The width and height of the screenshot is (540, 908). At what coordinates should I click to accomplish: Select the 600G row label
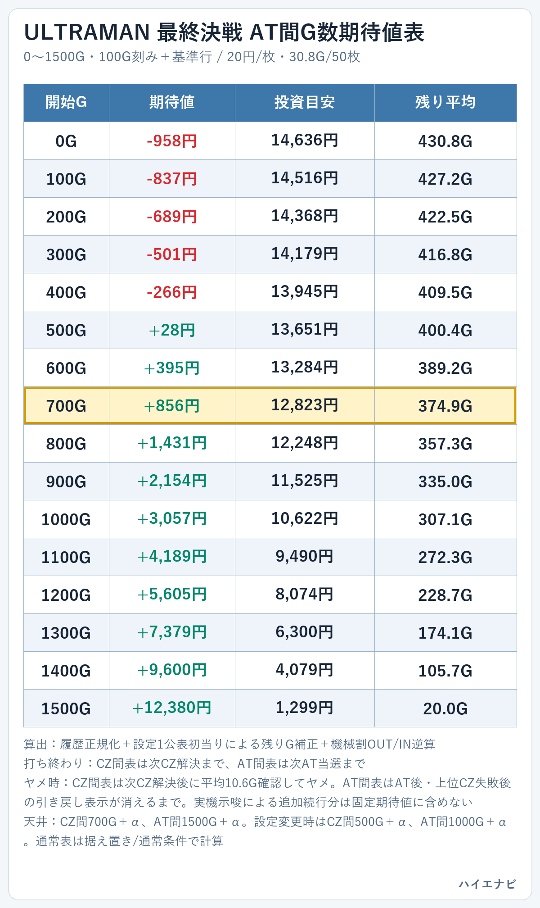(x=66, y=368)
